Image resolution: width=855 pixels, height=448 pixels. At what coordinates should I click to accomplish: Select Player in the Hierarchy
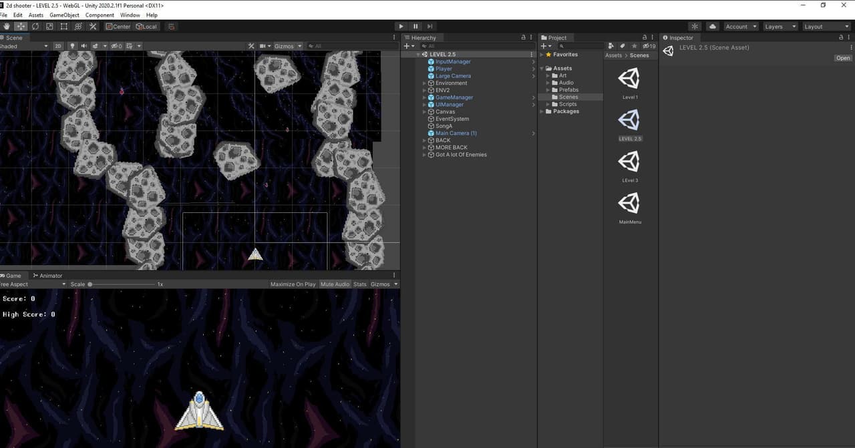point(444,69)
